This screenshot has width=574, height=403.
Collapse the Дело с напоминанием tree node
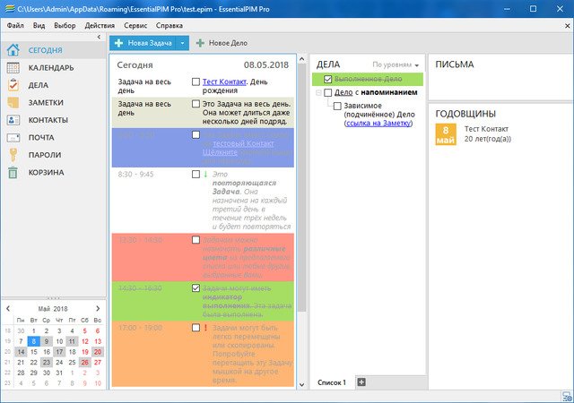[x=317, y=92]
